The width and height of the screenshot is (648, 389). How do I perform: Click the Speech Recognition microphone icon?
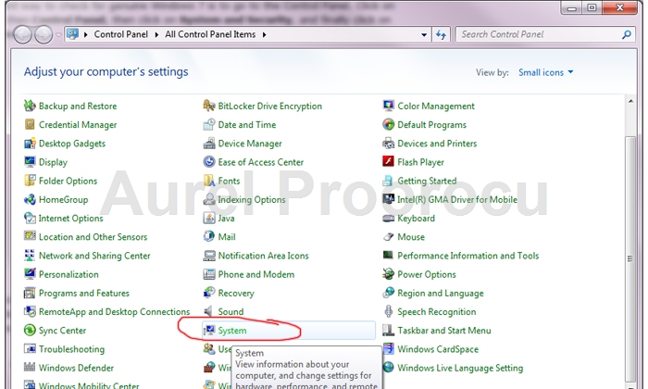(x=389, y=311)
